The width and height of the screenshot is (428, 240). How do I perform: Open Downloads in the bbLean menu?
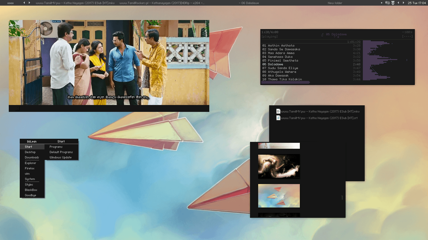(x=32, y=157)
